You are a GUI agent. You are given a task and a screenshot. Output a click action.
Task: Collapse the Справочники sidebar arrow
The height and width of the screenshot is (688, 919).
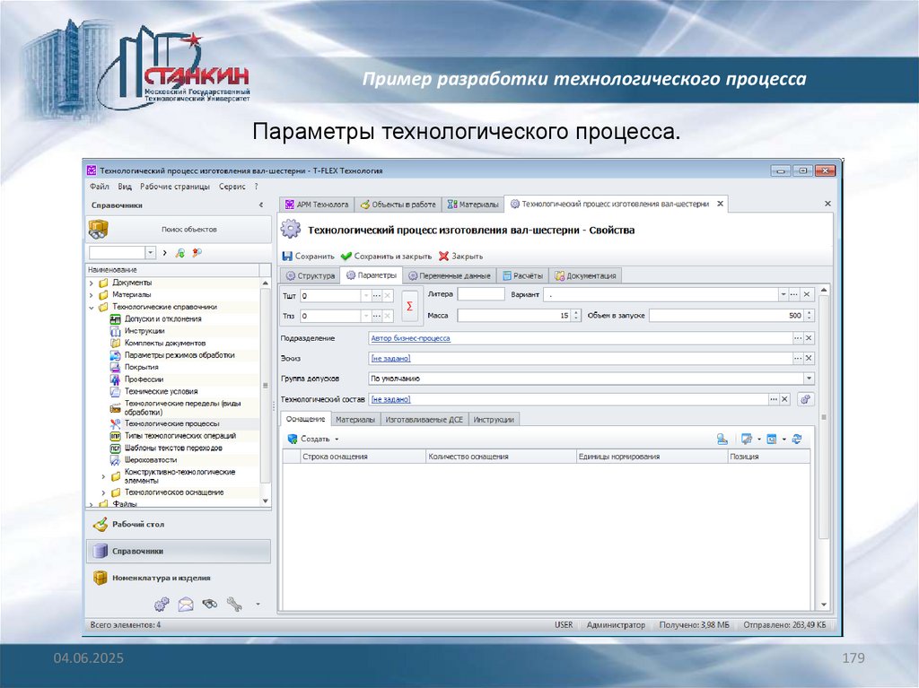tap(261, 205)
